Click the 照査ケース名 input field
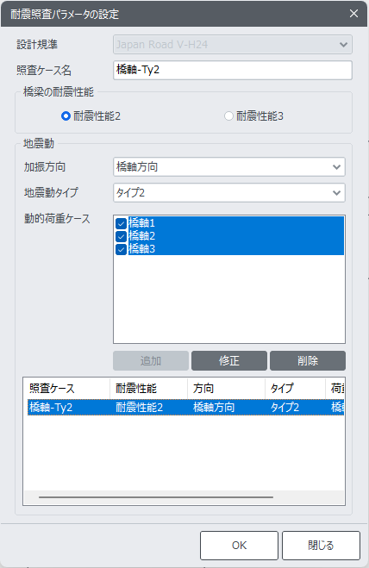 [x=232, y=70]
